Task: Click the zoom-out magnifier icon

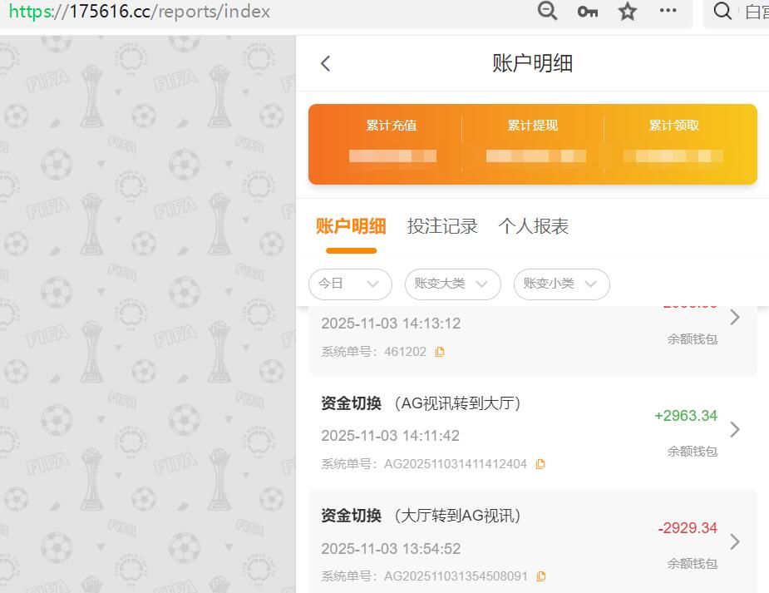Action: tap(547, 12)
